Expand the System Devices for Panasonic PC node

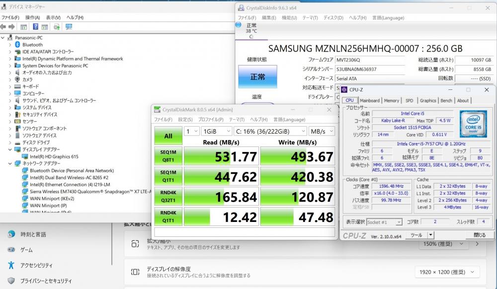(10, 66)
